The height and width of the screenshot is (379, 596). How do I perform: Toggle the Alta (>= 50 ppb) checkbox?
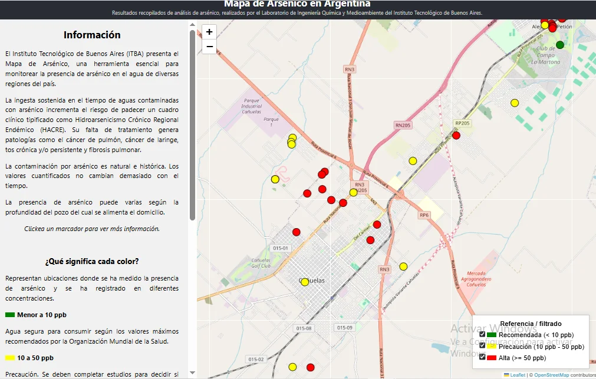[482, 357]
